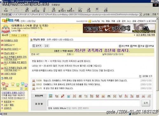Click the copy icon after cafe.daum.net address
159x116 pixels.
click(x=41, y=28)
